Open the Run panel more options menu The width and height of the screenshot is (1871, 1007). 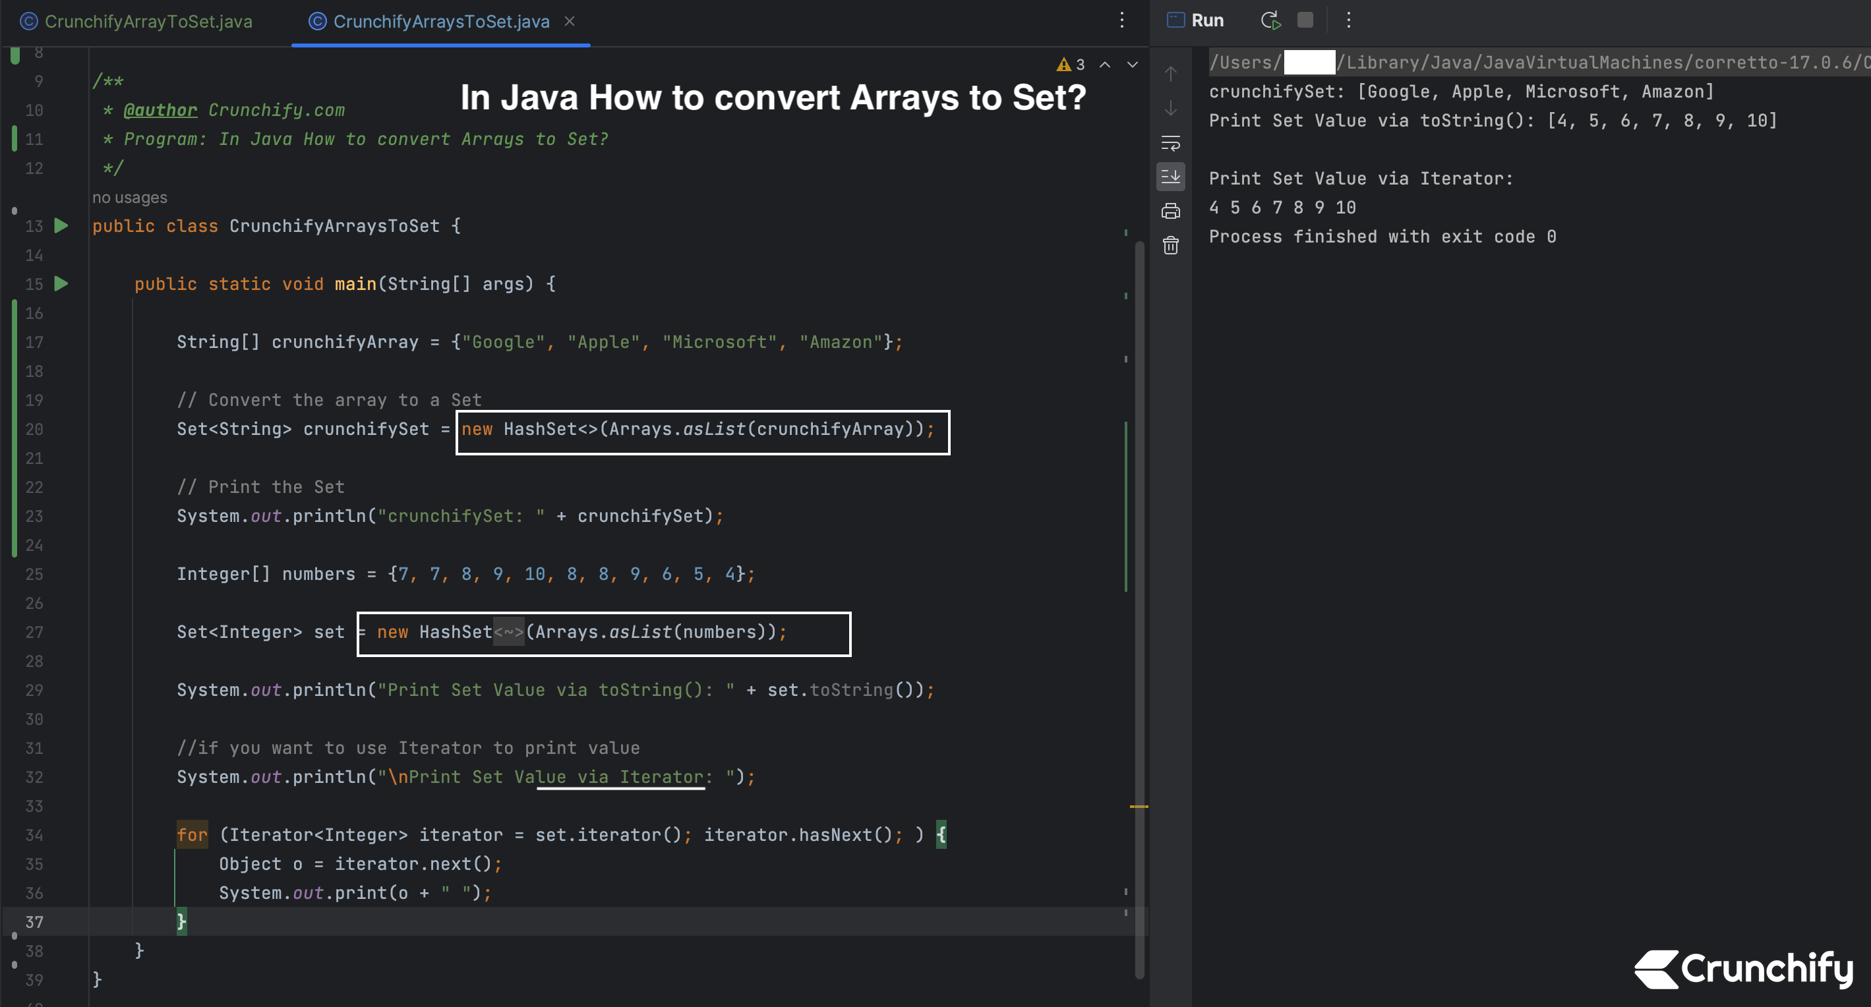(1349, 20)
